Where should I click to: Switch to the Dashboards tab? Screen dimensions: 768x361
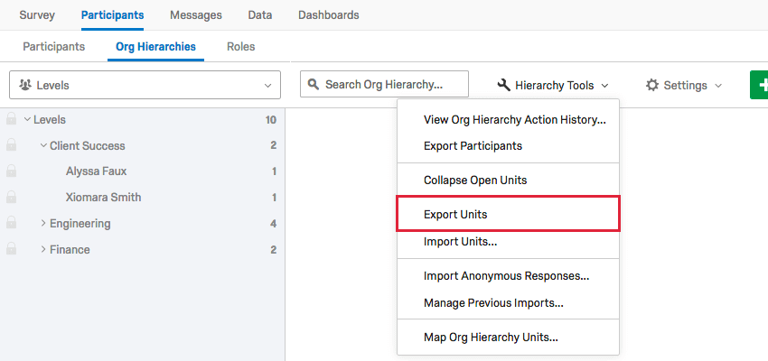328,15
